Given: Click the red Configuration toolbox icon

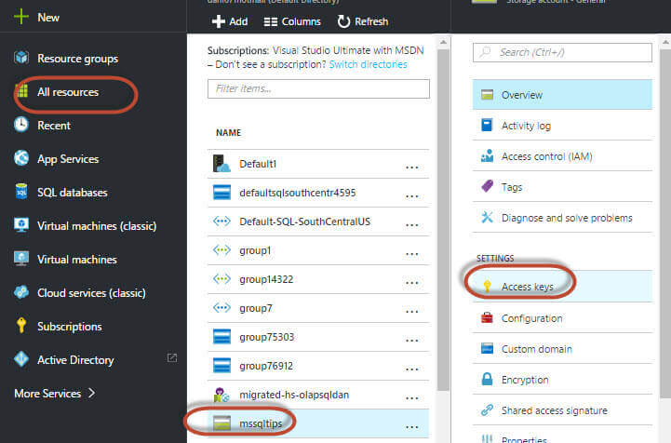Looking at the screenshot, I should (487, 317).
